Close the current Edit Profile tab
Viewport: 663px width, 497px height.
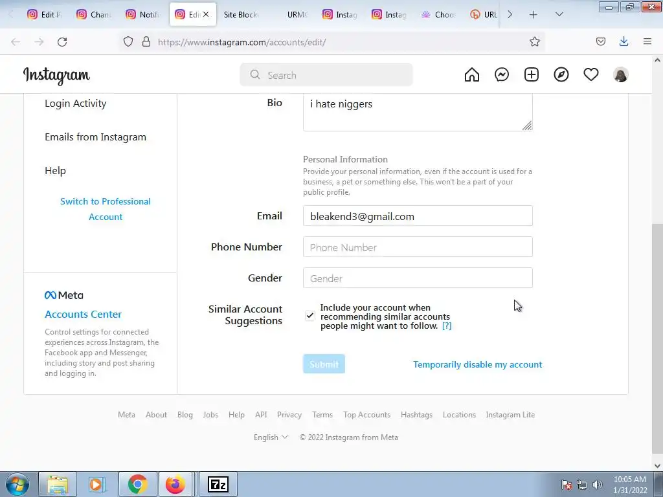[x=206, y=14]
